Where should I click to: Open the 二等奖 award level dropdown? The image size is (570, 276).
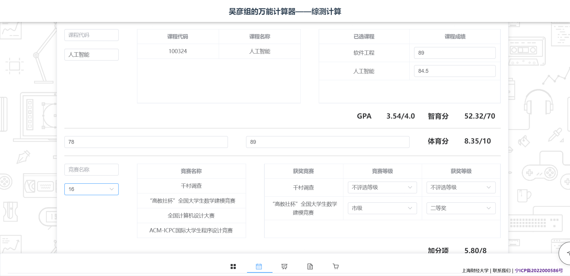(461, 208)
